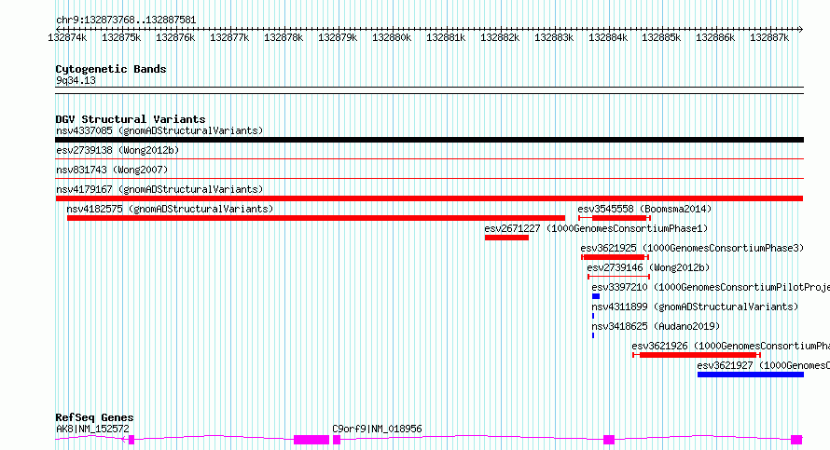Click the 132880k ruler label
The image size is (830, 450).
point(392,37)
